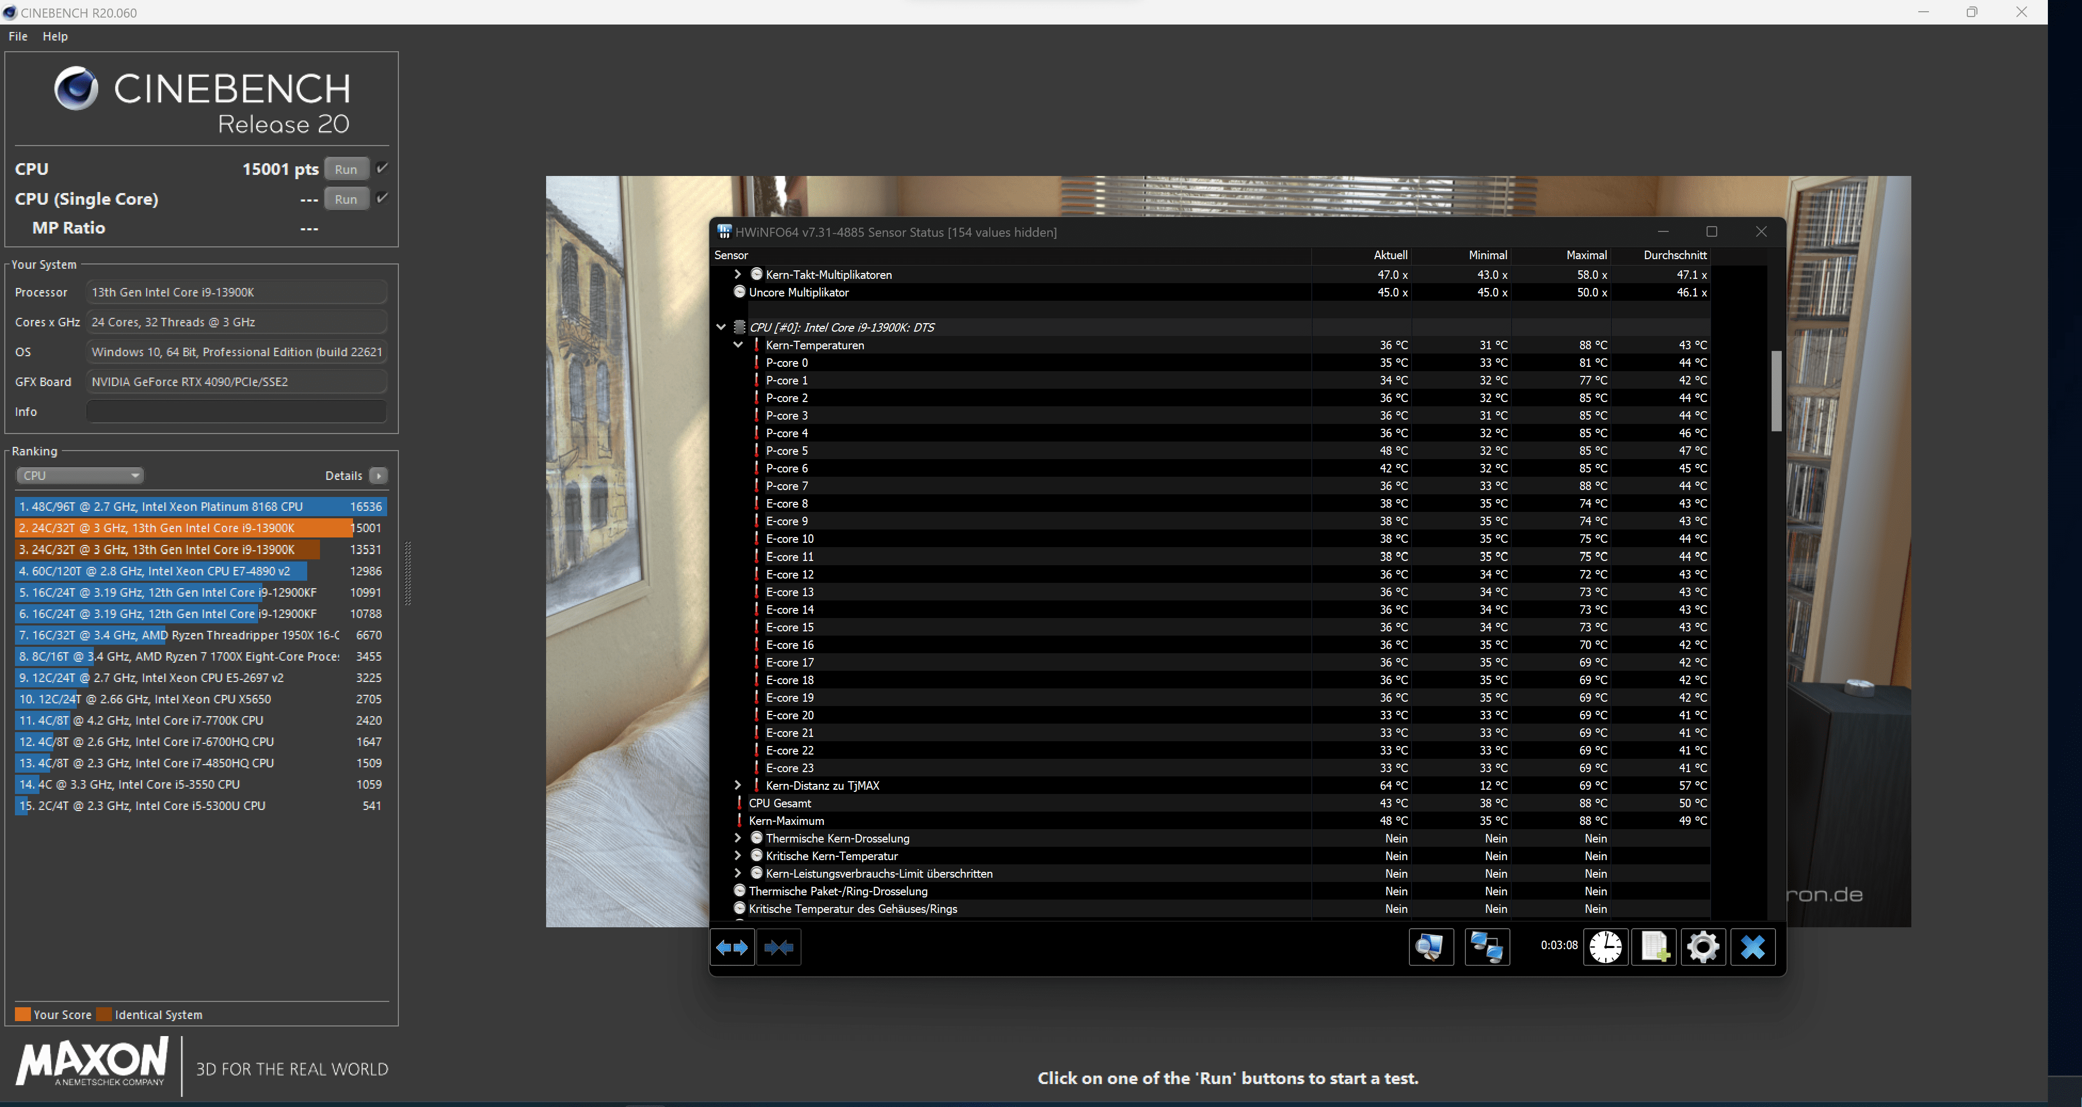Open HWiNFO sensor settings gear icon
Screen dimensions: 2082x1107
pos(1703,947)
